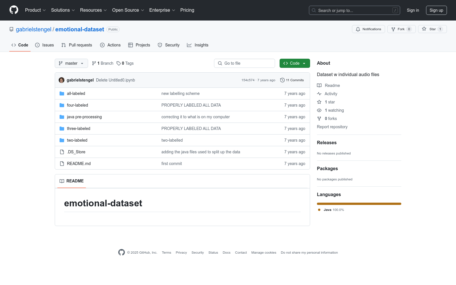Screen dimensions: 456x285
Task: Expand the Resources menu
Action: pos(93,10)
